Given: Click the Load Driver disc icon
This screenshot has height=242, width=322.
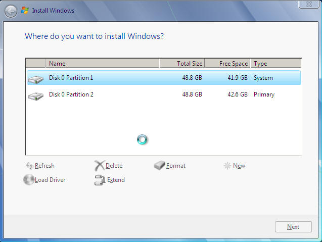Looking at the screenshot, I should (x=29, y=180).
